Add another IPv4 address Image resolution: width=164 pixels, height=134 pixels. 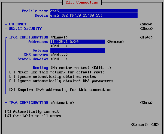(59, 46)
